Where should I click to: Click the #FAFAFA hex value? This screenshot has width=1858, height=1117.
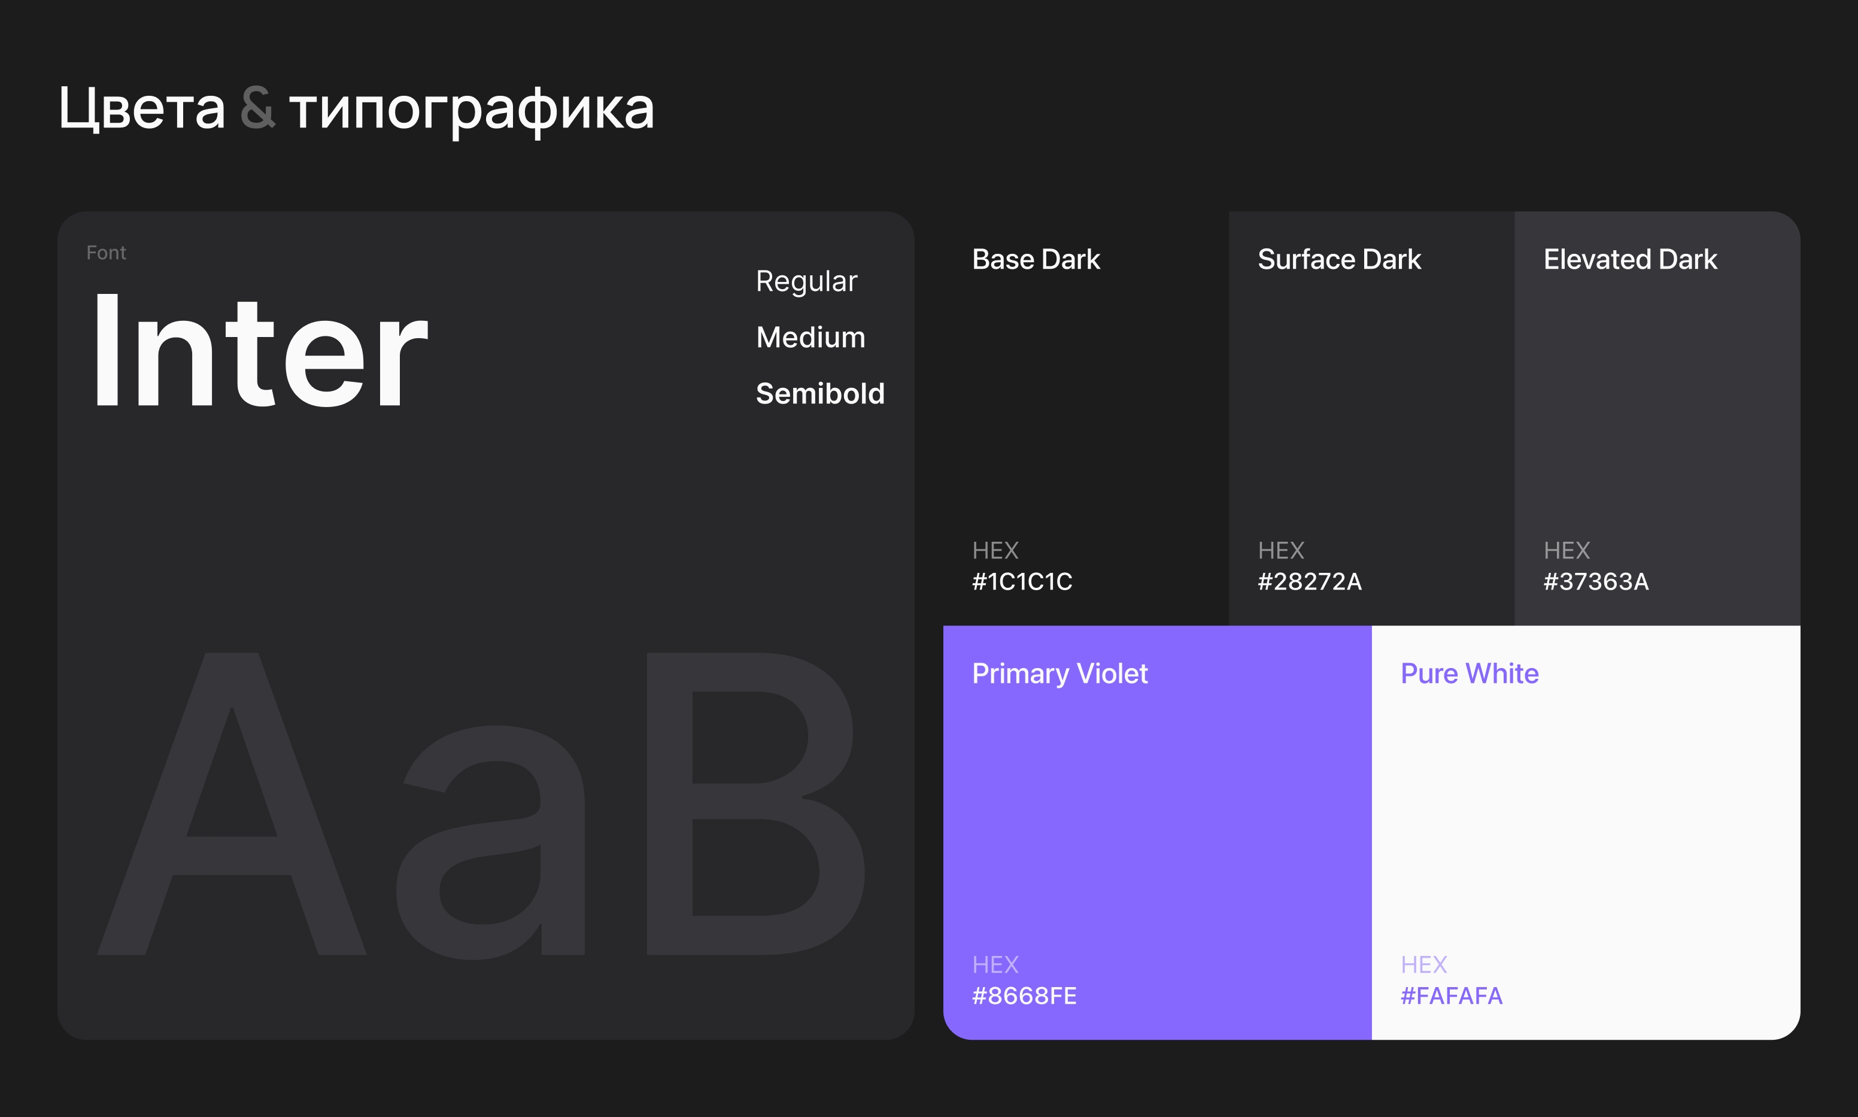click(x=1451, y=996)
